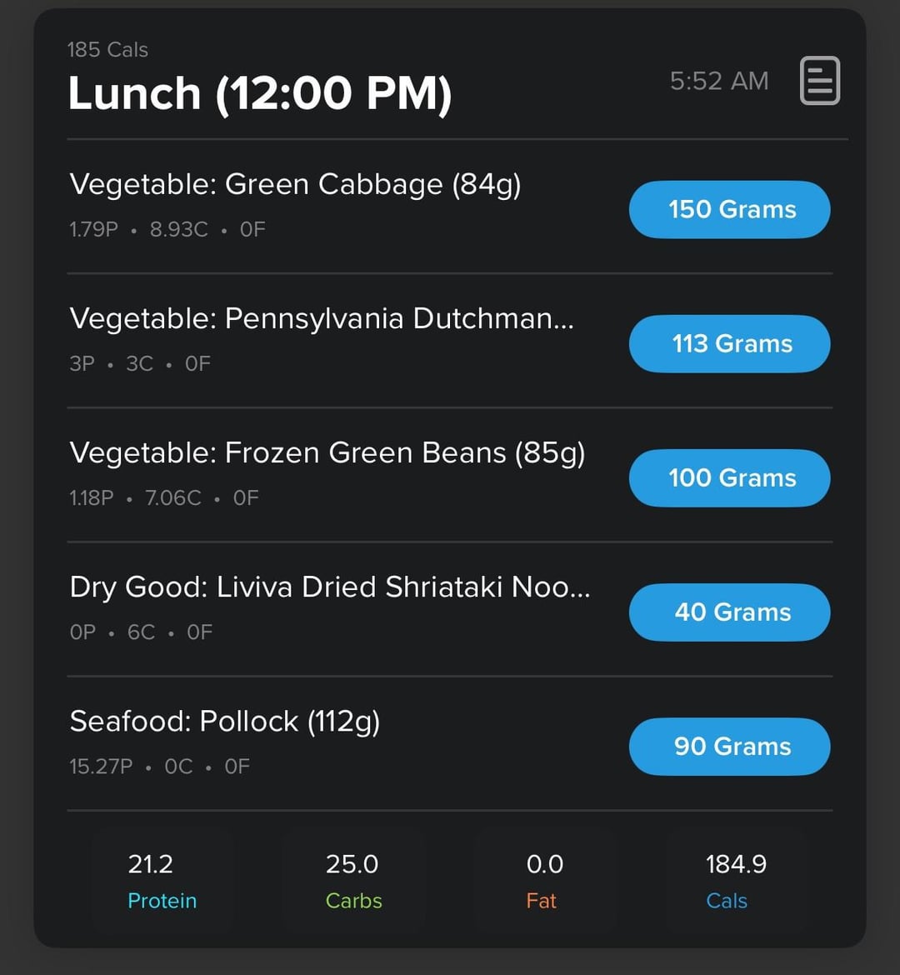The width and height of the screenshot is (900, 975).
Task: Tap the Lunch (12:00 PM) meal title
Action: 259,92
